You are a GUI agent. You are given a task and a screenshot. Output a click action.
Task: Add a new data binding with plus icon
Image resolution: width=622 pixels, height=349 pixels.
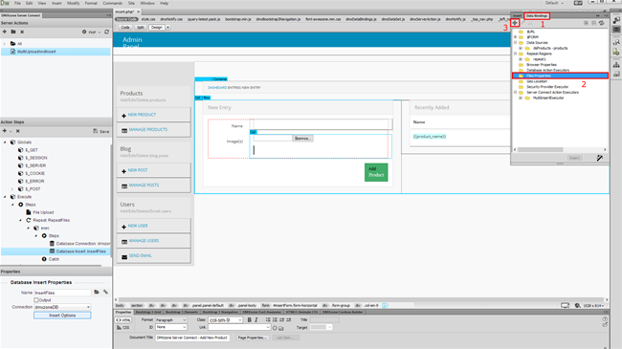click(515, 23)
